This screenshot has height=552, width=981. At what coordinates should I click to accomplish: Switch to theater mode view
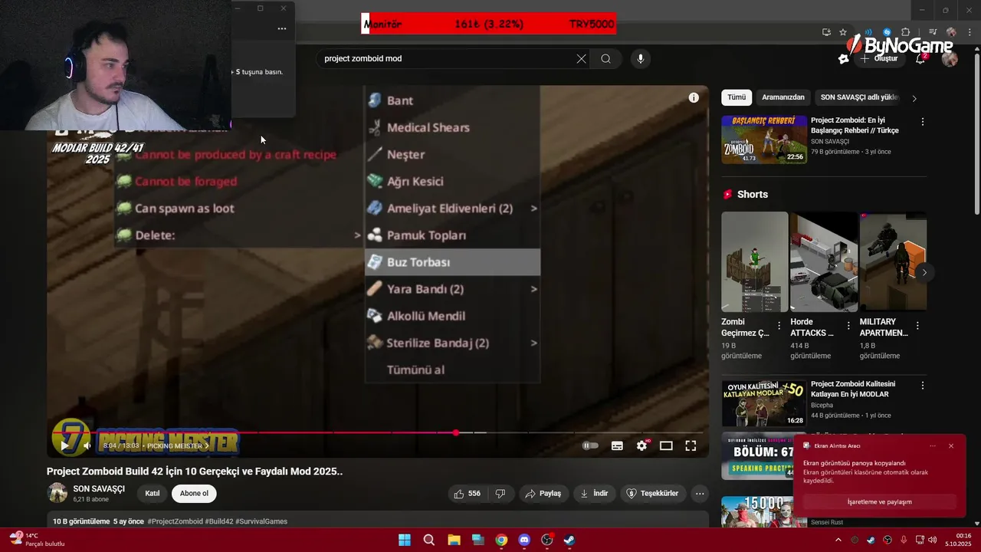click(666, 445)
